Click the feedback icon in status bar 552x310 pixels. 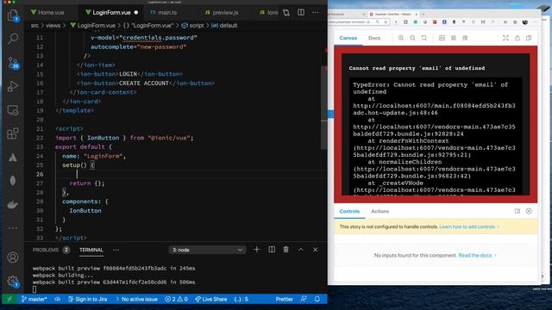pyautogui.click(x=304, y=299)
